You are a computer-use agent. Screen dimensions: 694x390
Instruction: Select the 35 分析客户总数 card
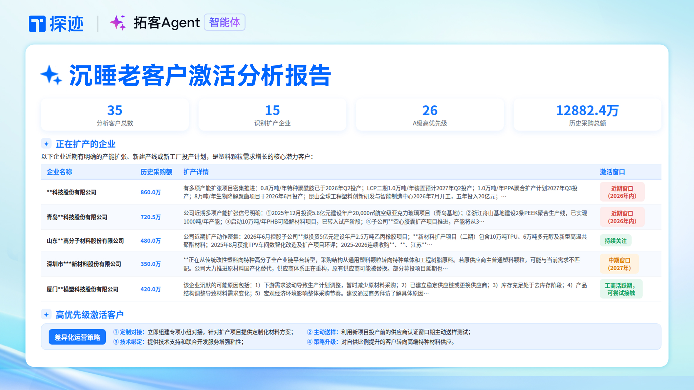point(115,115)
